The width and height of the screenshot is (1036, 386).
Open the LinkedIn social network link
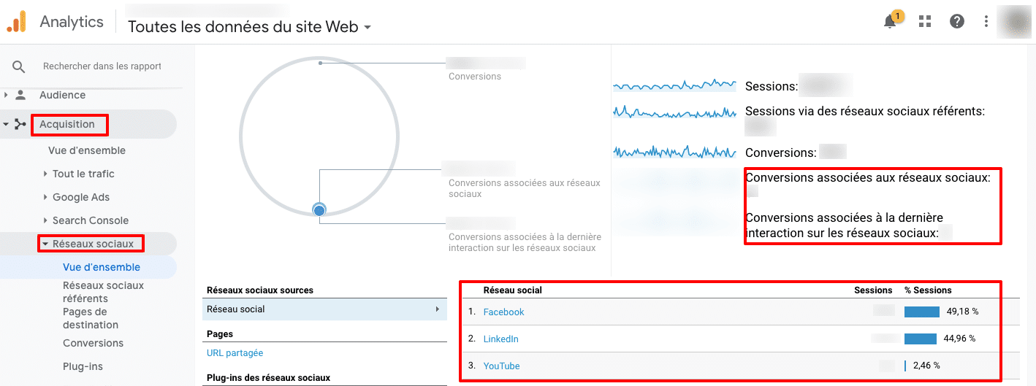pyautogui.click(x=500, y=339)
